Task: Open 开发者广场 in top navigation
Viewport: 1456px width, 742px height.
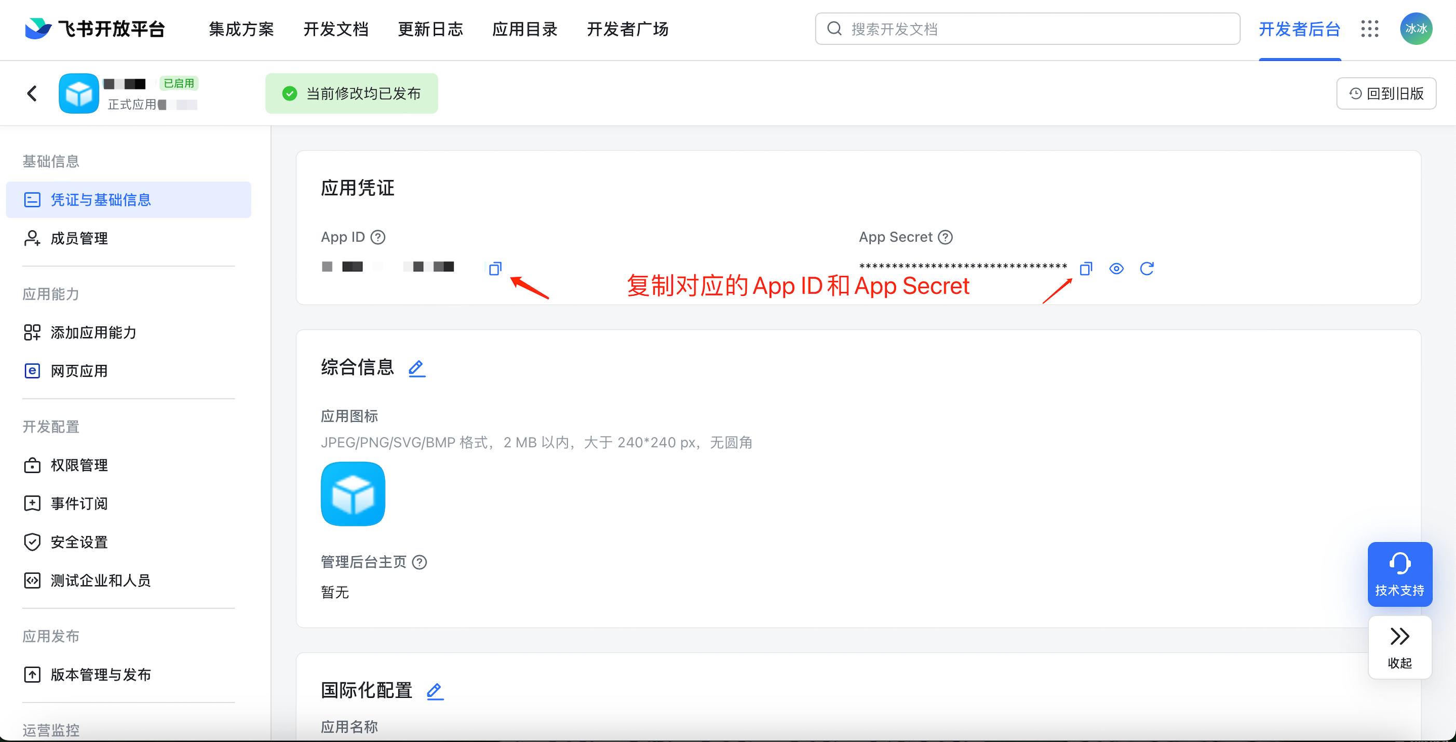Action: [627, 29]
